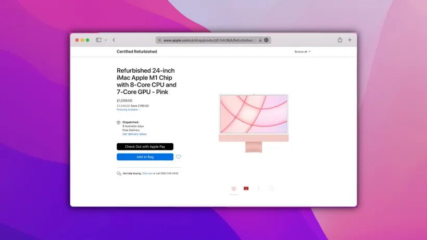Click the Chat now link
The height and width of the screenshot is (240, 427).
click(147, 173)
